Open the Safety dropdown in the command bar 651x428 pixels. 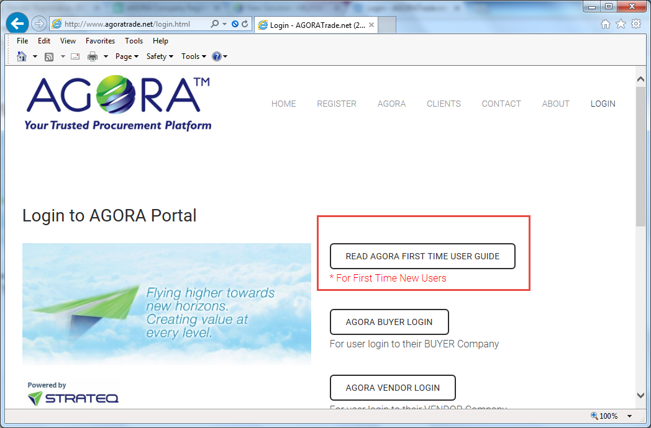(160, 56)
